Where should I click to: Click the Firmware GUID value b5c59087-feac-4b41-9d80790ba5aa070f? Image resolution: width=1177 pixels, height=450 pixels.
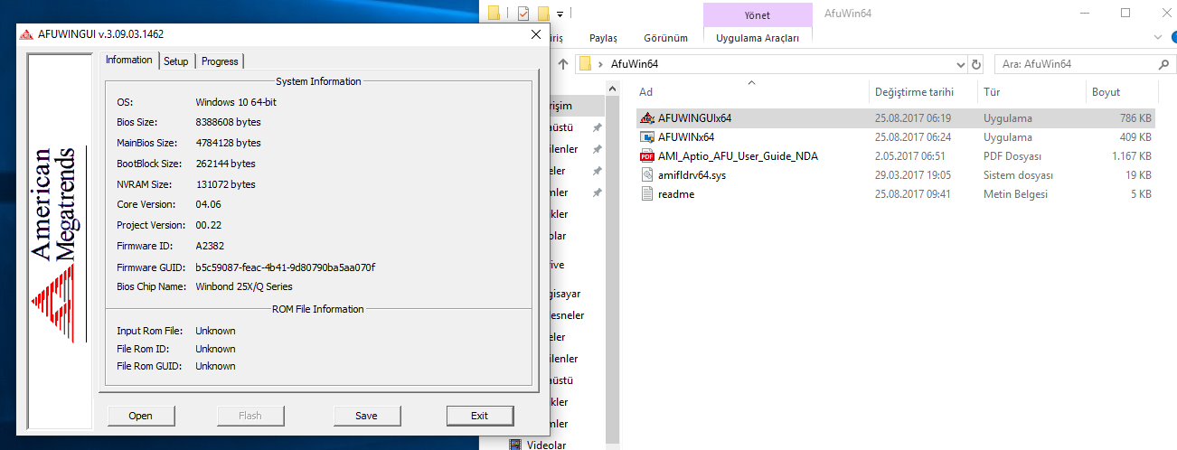click(x=285, y=267)
